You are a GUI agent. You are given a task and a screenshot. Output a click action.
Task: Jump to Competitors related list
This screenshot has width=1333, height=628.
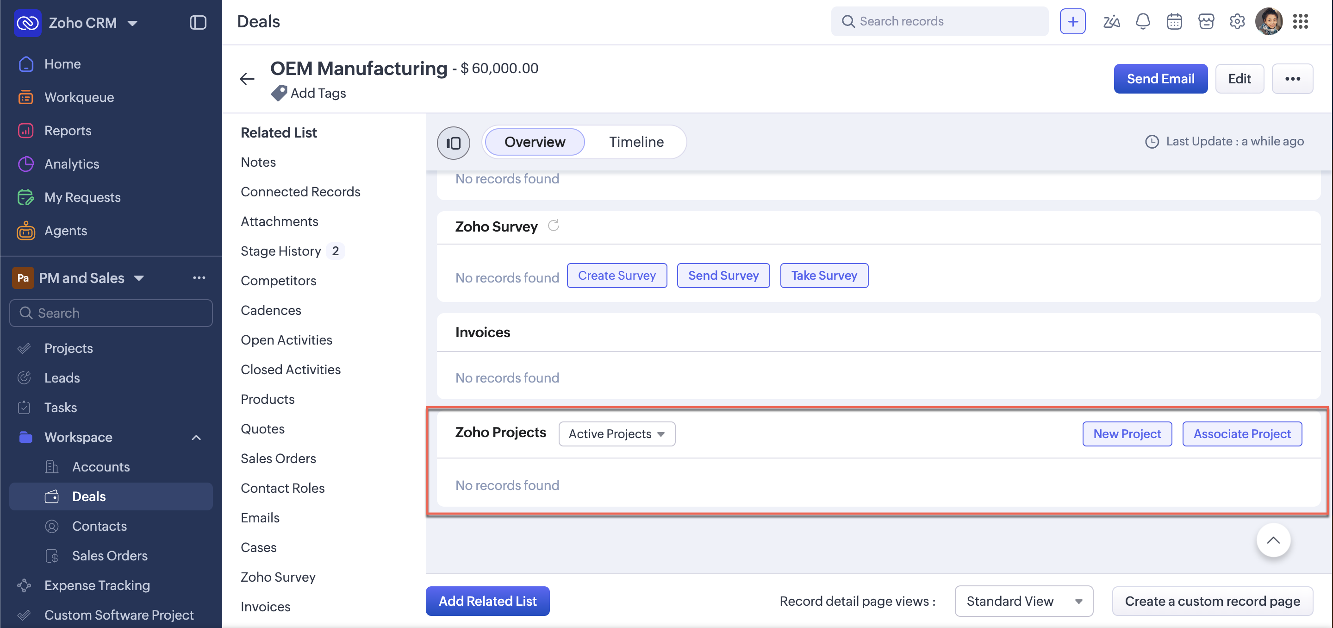278,281
